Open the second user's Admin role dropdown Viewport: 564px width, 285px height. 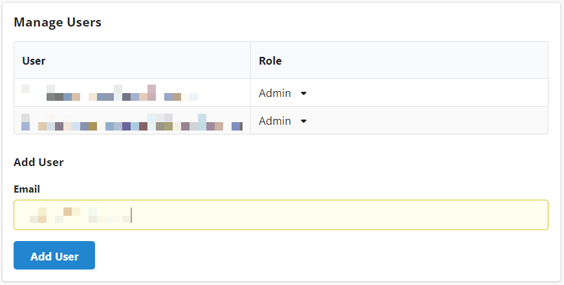pos(282,121)
